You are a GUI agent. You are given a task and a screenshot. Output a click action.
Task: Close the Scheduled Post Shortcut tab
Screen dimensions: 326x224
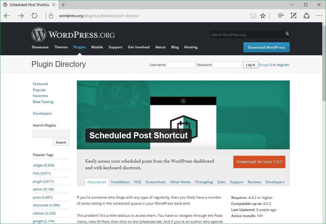click(54, 5)
